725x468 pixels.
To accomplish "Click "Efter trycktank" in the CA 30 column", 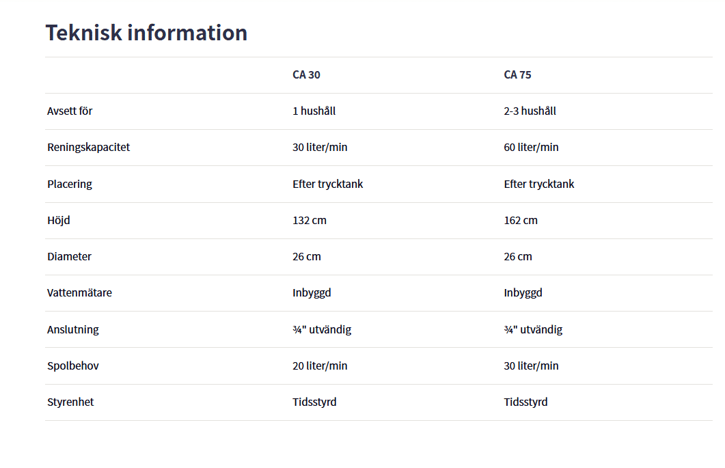I will coord(327,184).
